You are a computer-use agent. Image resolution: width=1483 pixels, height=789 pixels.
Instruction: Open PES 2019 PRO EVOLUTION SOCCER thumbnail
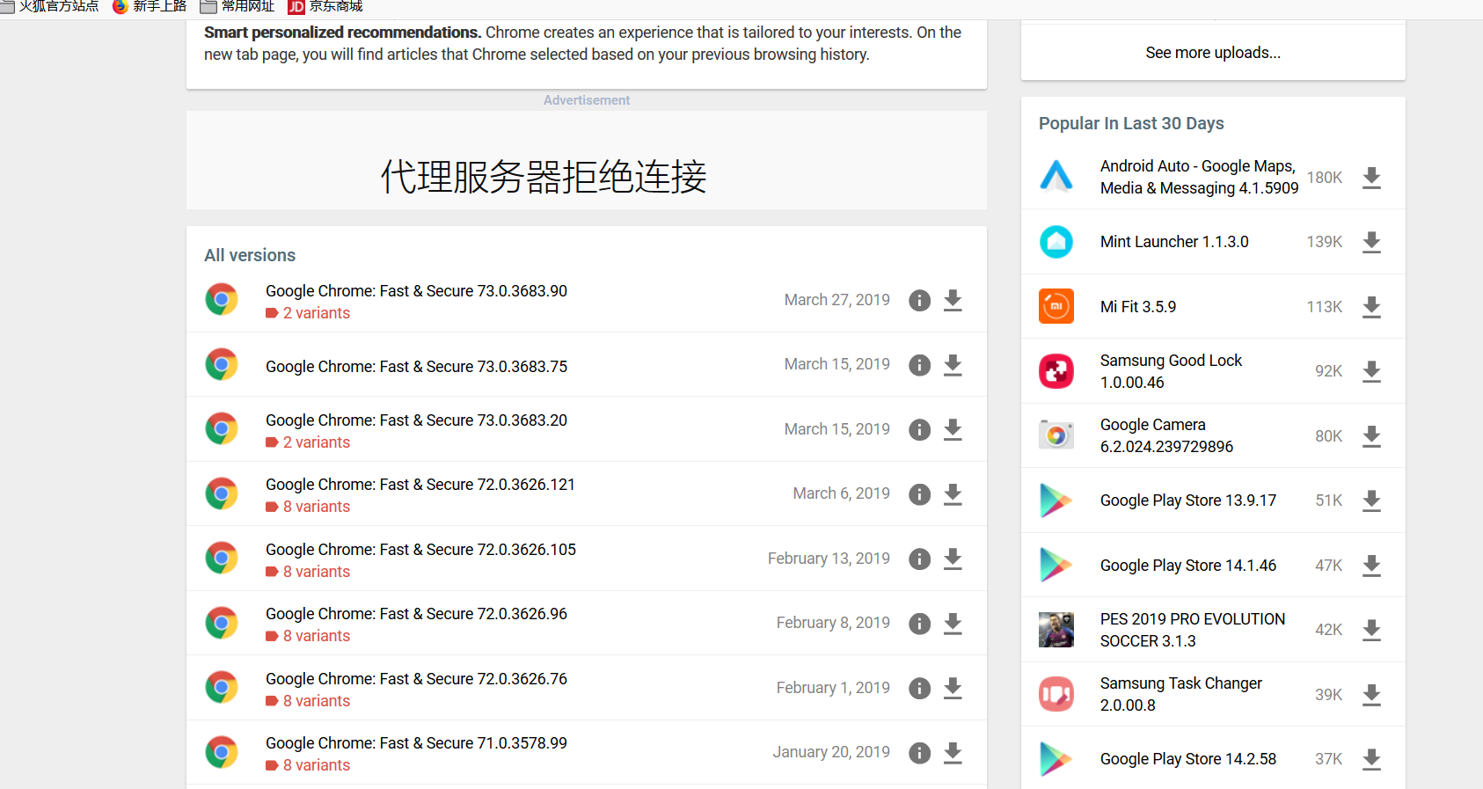point(1056,630)
